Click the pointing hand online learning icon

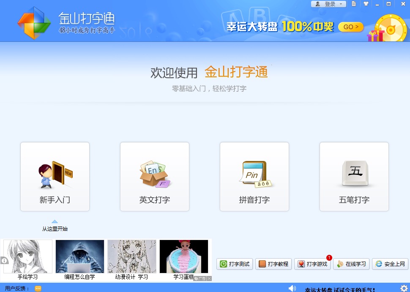click(340, 264)
